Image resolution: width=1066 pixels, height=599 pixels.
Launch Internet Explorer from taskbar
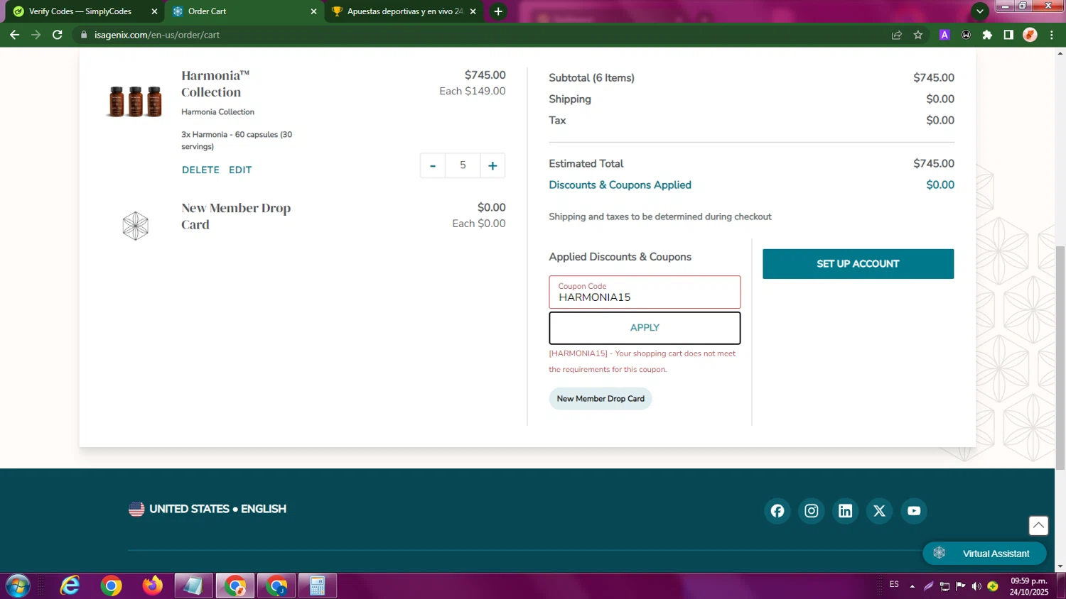coord(70,586)
